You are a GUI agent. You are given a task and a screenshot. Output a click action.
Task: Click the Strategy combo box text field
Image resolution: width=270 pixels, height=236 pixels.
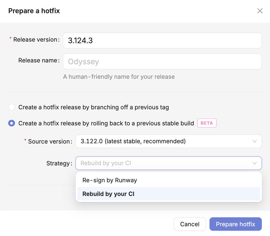163,163
